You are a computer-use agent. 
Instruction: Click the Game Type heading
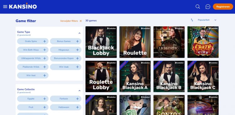(x=23, y=32)
